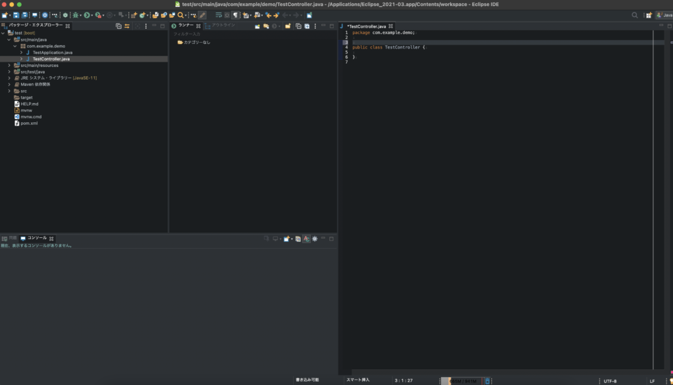Image resolution: width=673 pixels, height=385 pixels.
Task: Open Package Explorer view menu (three dots)
Action: (146, 26)
